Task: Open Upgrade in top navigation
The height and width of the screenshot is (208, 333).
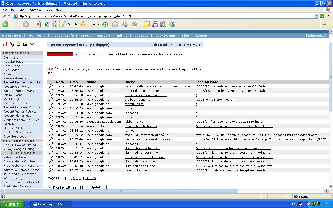Action: pyautogui.click(x=141, y=36)
